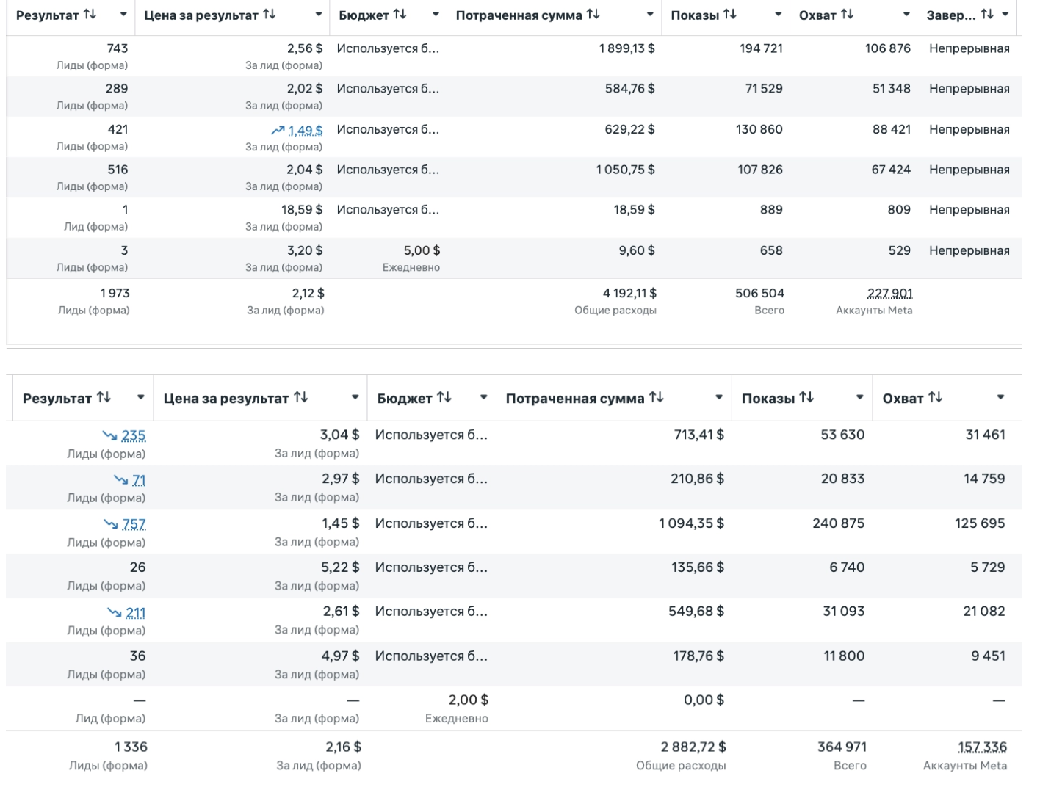Open the underlined 757 results link

coord(134,524)
